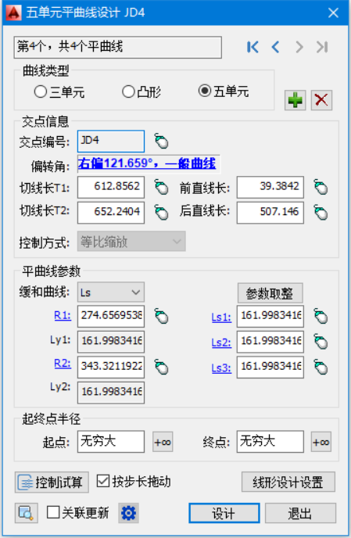
Task: Pick R2 radius with mouse icon
Action: tap(161, 367)
